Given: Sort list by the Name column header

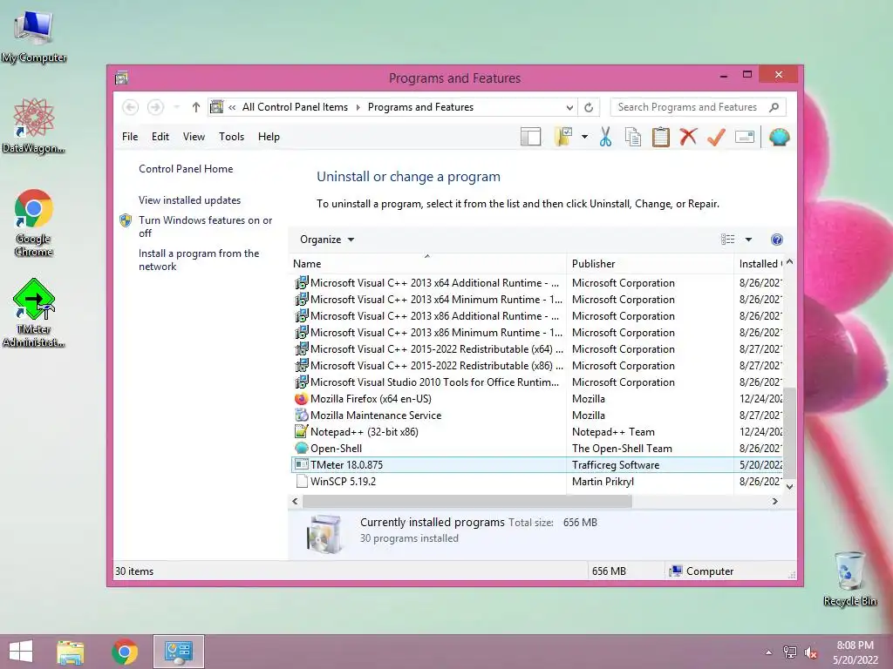Looking at the screenshot, I should coord(428,263).
